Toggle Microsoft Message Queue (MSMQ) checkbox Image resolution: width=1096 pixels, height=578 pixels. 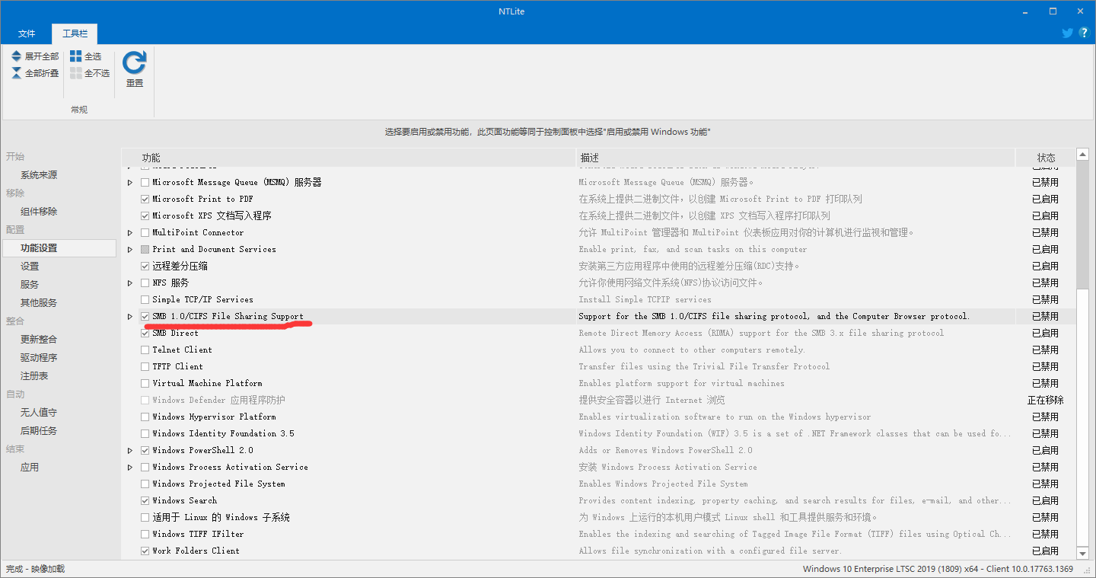pyautogui.click(x=145, y=183)
